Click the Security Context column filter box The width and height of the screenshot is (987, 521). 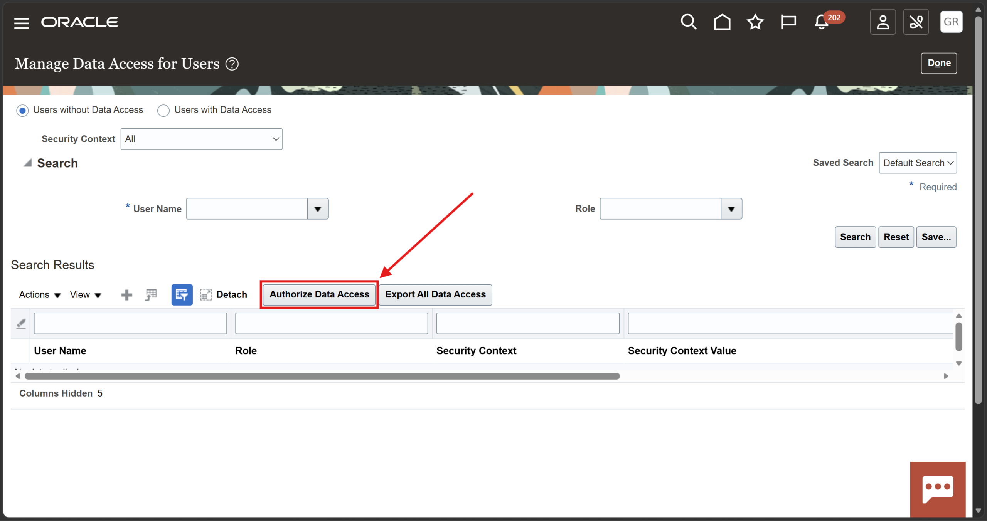(x=528, y=323)
